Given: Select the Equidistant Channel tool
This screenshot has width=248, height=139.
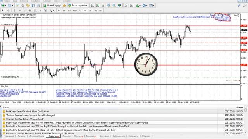Looking at the screenshot, I should click(30, 10).
